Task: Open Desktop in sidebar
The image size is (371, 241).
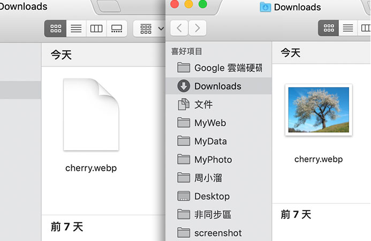Action: pos(218,196)
